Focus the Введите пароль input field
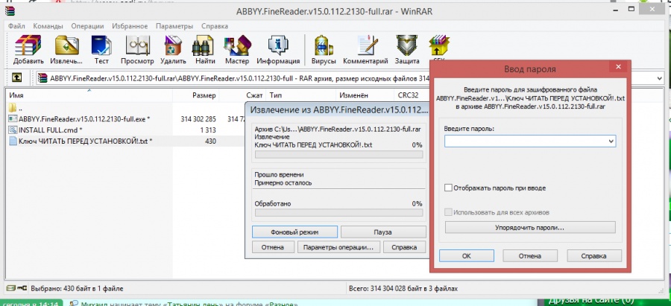This screenshot has height=306, width=671. point(530,141)
